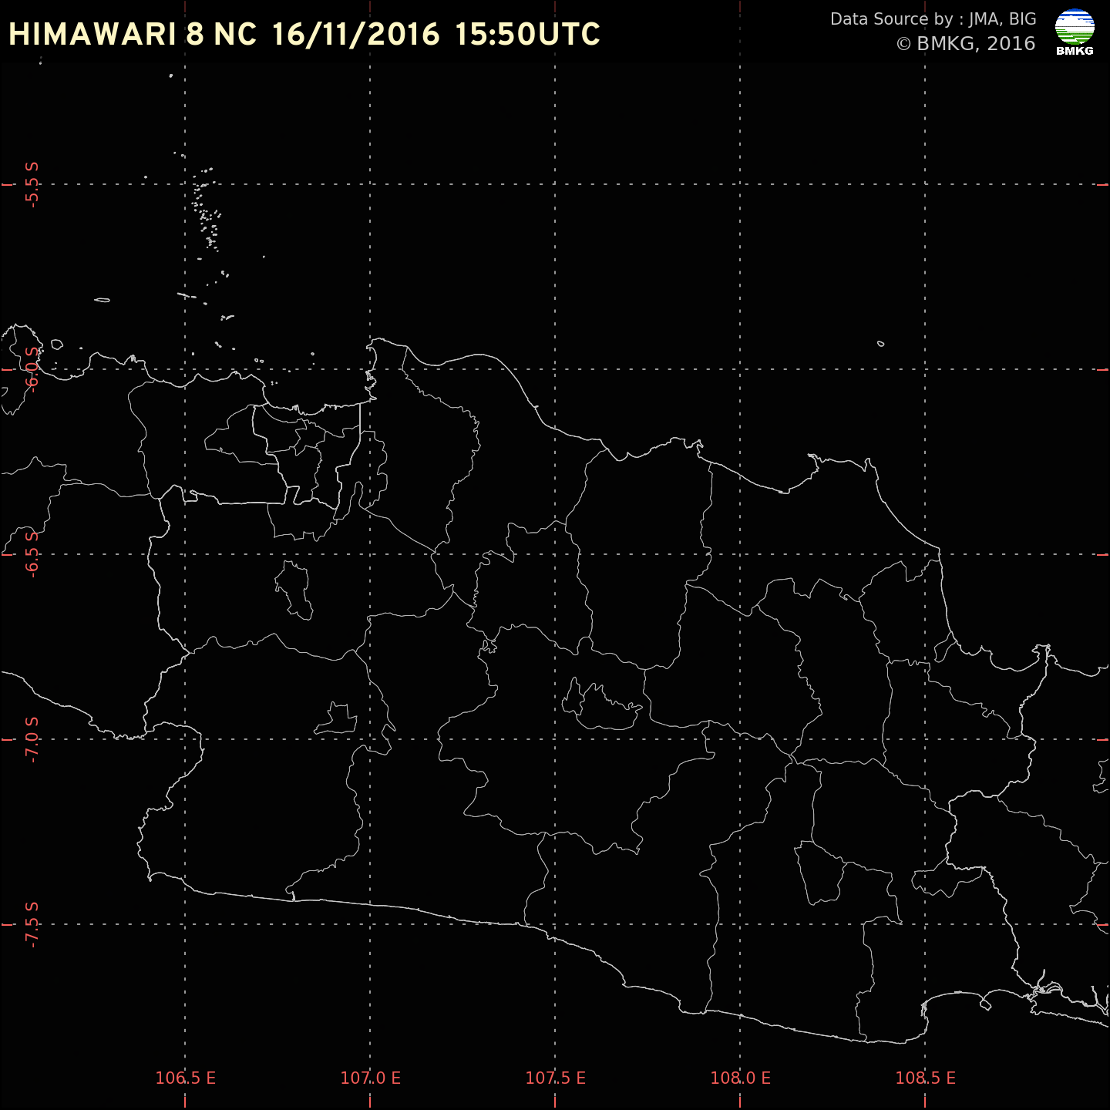
Task: Click the 107.5 E longitude label
Action: pyautogui.click(x=555, y=1078)
